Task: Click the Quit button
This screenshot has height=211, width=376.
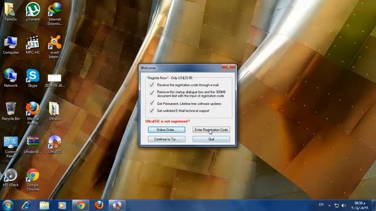Action: click(x=211, y=139)
